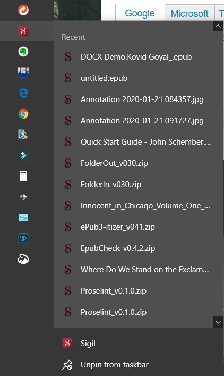This screenshot has width=224, height=376.
Task: Switch to the Google tab
Action: (x=140, y=13)
